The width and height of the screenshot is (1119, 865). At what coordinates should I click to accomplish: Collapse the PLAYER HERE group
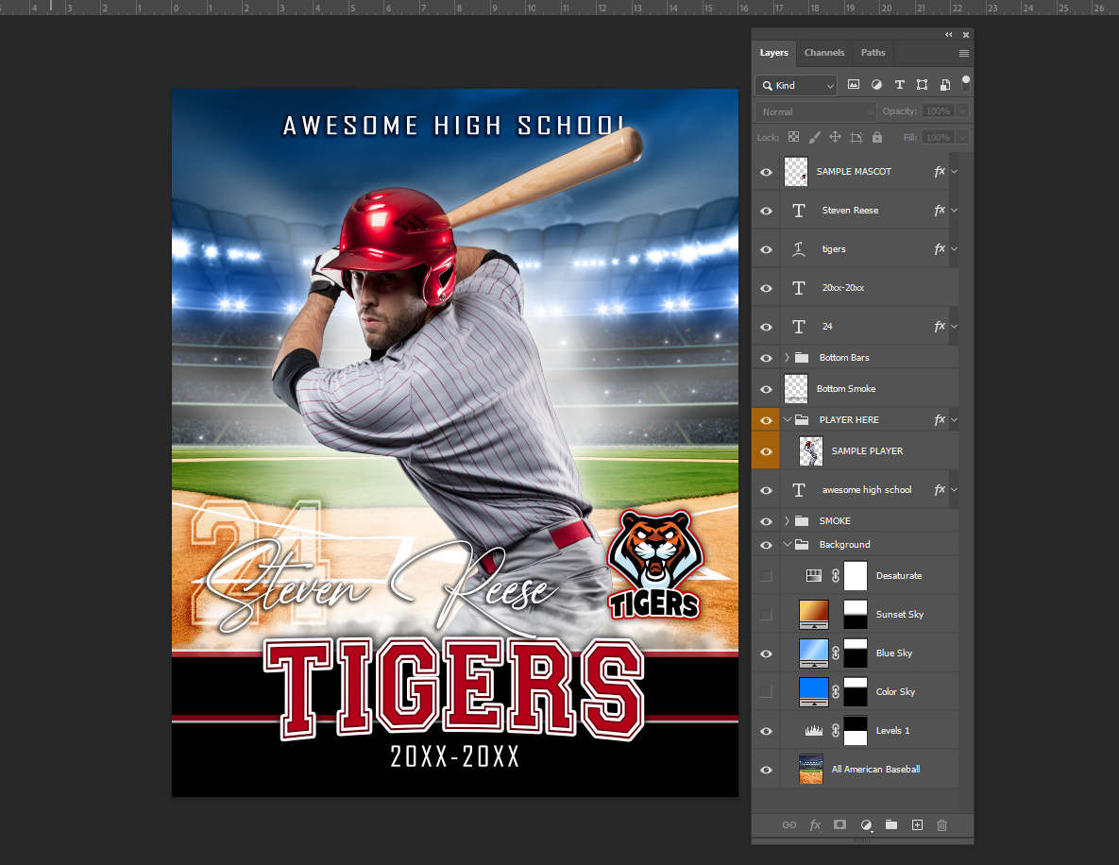coord(788,419)
